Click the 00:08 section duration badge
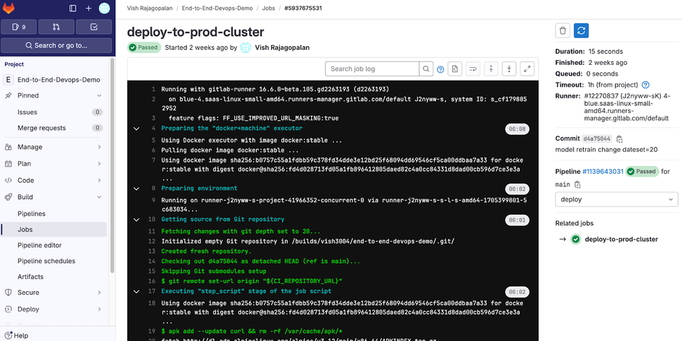The width and height of the screenshot is (682, 341). tap(517, 129)
